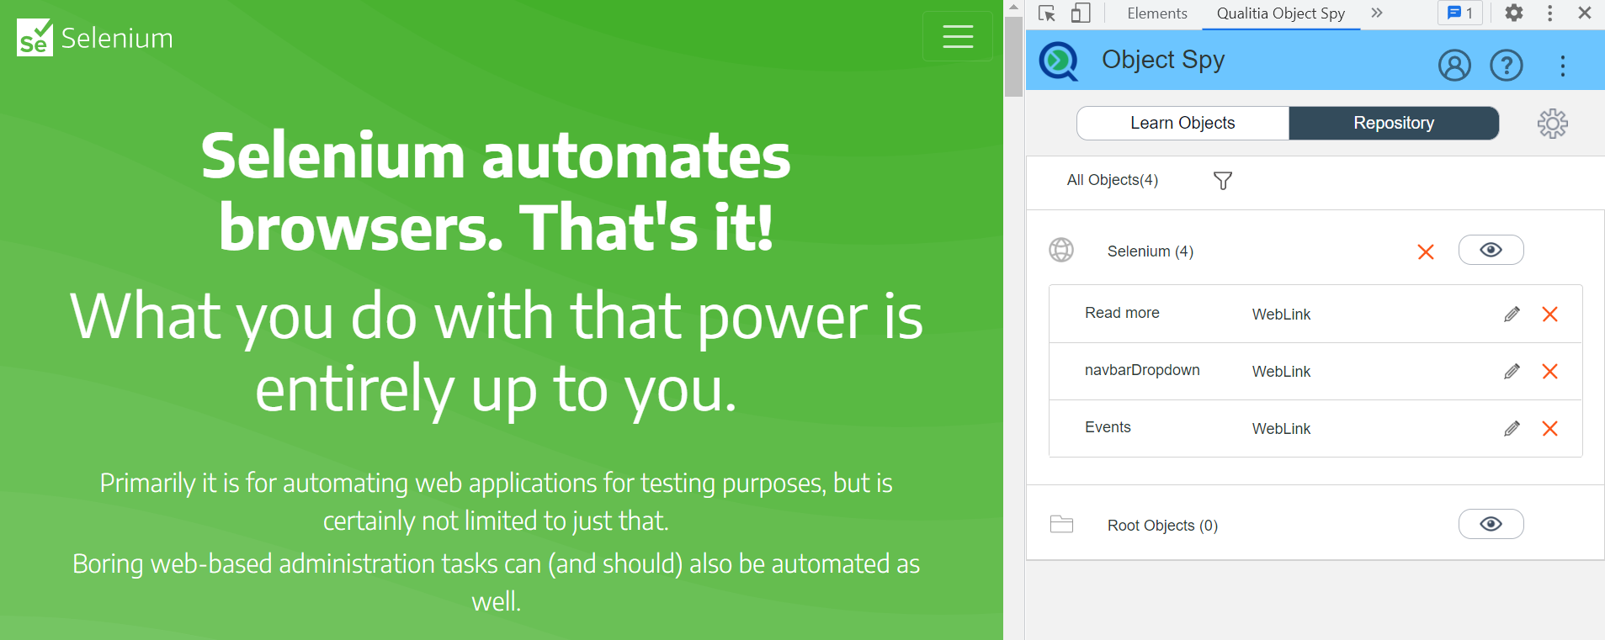Open the DevTools issues counter button
This screenshot has height=640, width=1605.
1459,13
